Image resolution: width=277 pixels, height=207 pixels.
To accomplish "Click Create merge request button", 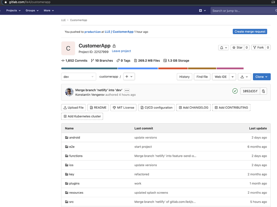I will tap(250, 32).
